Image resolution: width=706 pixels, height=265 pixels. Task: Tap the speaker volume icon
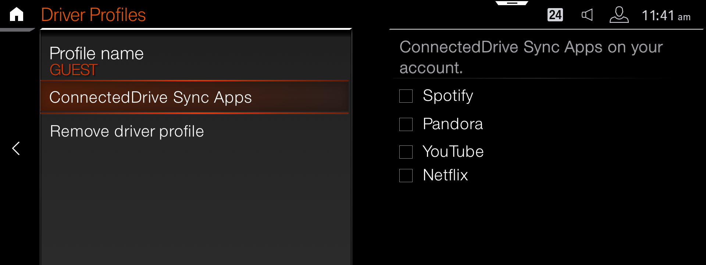click(587, 15)
